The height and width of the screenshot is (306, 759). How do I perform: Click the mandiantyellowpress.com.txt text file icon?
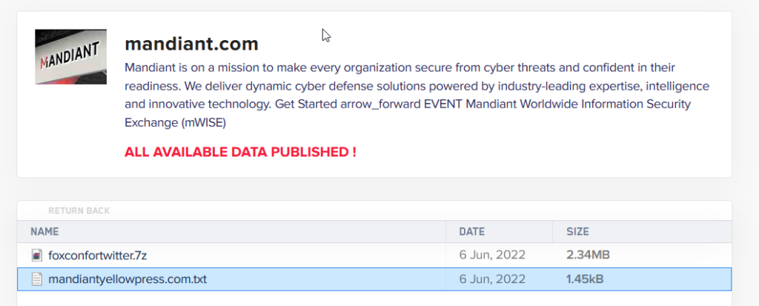pyautogui.click(x=37, y=279)
